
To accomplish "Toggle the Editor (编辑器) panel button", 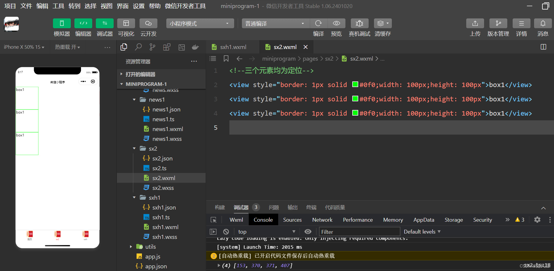I will coord(83,23).
